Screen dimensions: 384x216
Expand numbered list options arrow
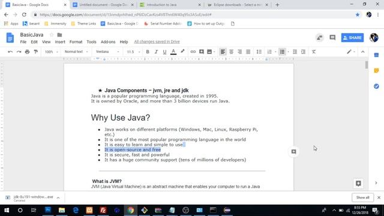pos(275,52)
